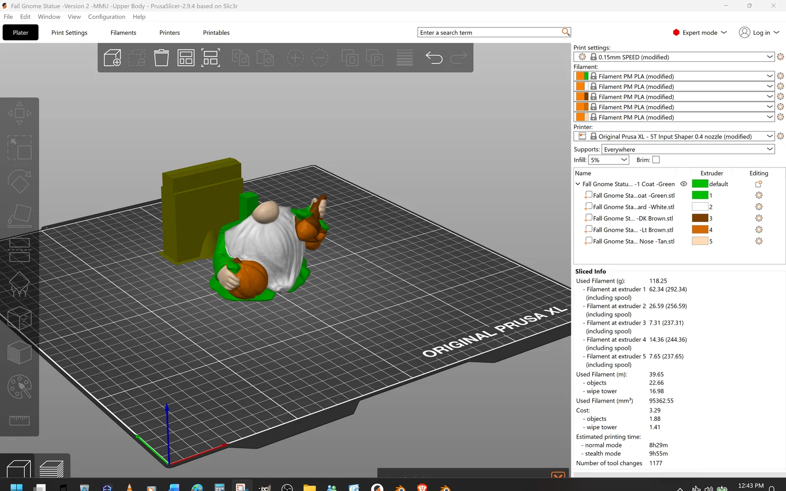
Task: Open the Multimaterial painting palette tool
Action: tap(19, 387)
